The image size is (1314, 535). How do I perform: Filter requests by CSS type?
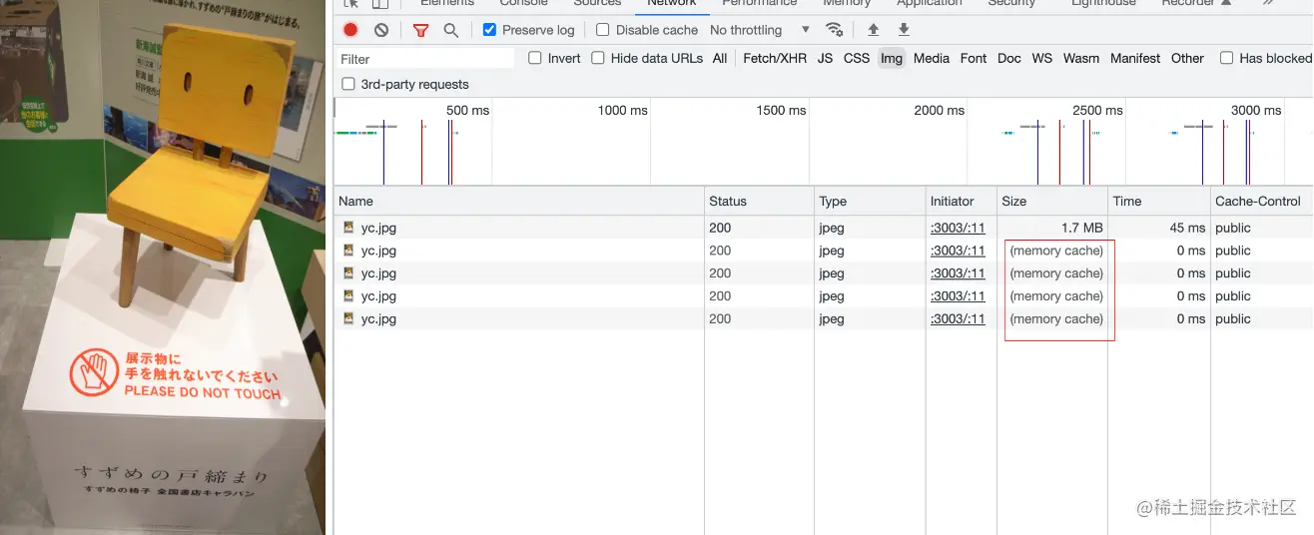857,58
